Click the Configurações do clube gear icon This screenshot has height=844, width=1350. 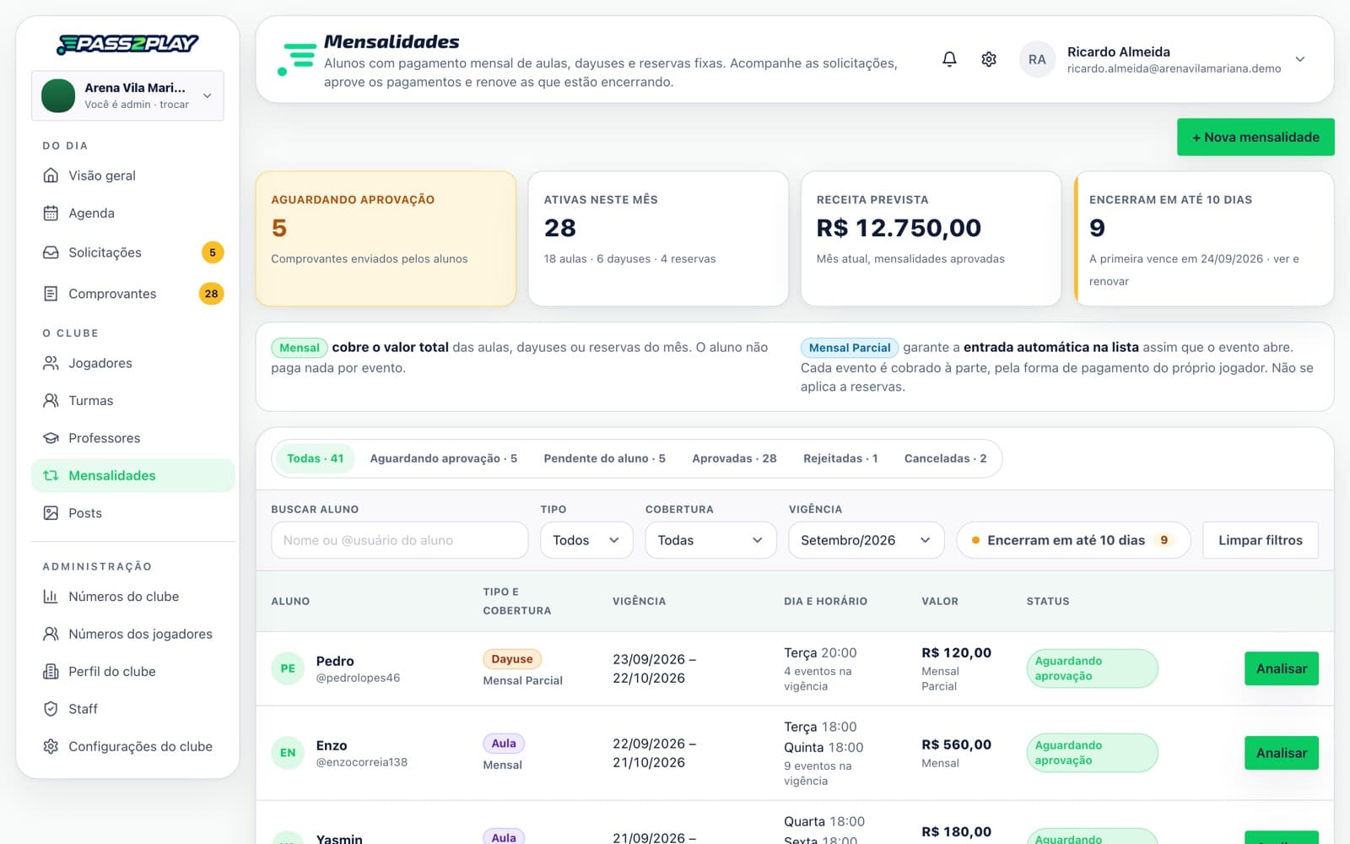51,747
